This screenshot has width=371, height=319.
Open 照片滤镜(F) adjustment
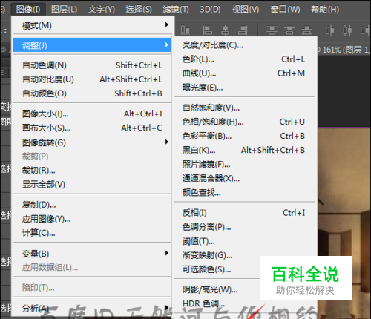click(244, 164)
